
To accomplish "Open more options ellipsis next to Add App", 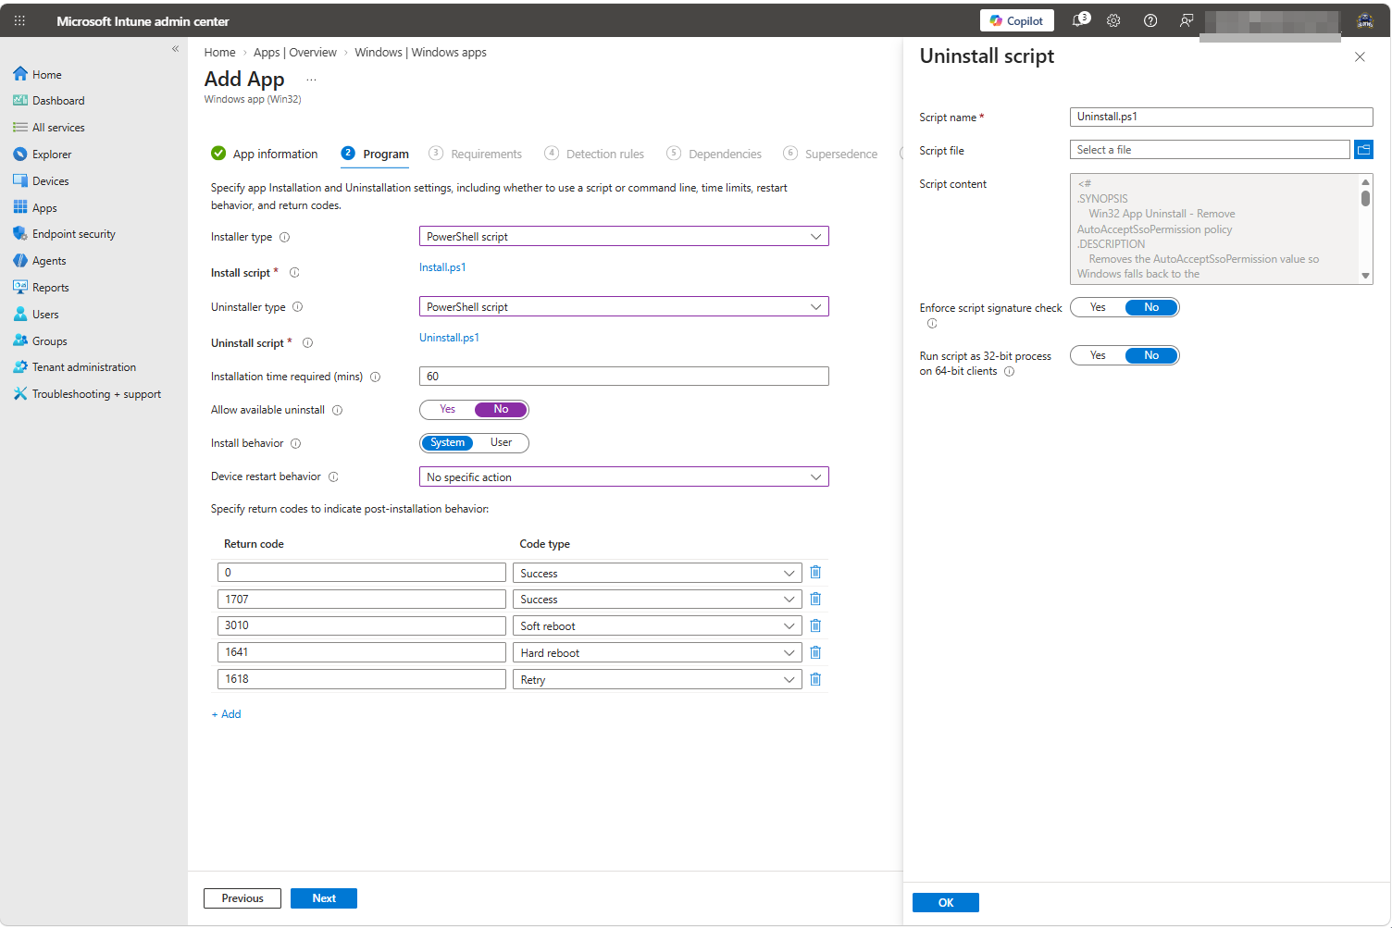I will (x=311, y=80).
